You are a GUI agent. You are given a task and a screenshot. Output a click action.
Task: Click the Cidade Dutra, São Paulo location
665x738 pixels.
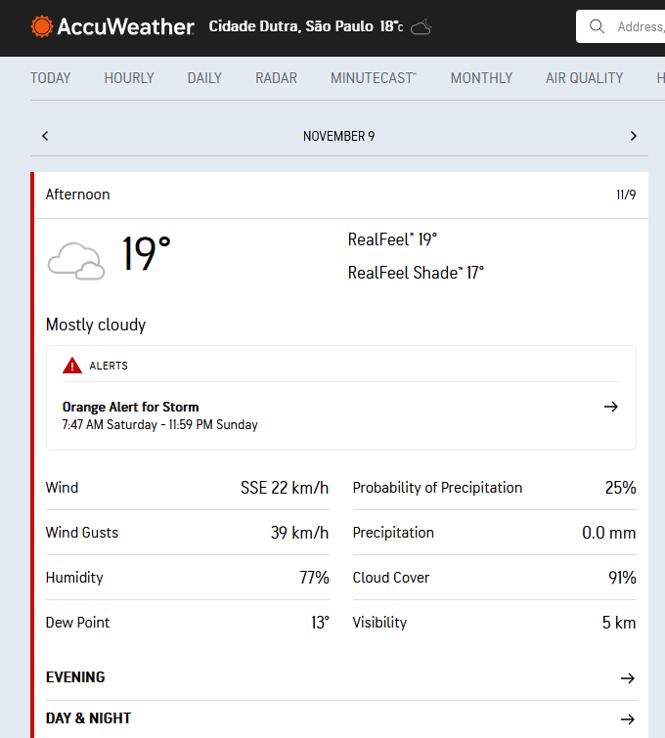[x=291, y=26]
